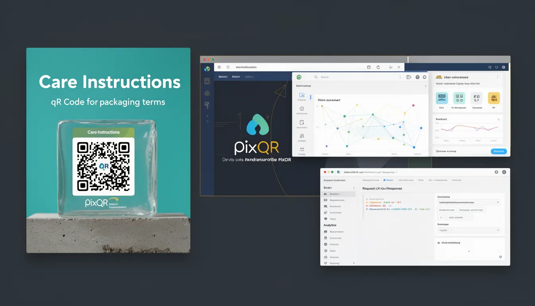Select the blue QR tile in the right panel
The height and width of the screenshot is (306, 535).
click(x=442, y=98)
